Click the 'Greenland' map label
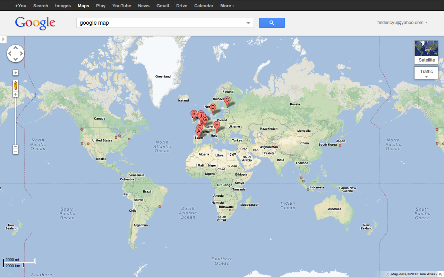 click(163, 76)
